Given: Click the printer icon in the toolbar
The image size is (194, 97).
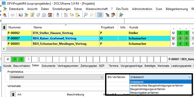Looking at the screenshot, I should [13, 15].
